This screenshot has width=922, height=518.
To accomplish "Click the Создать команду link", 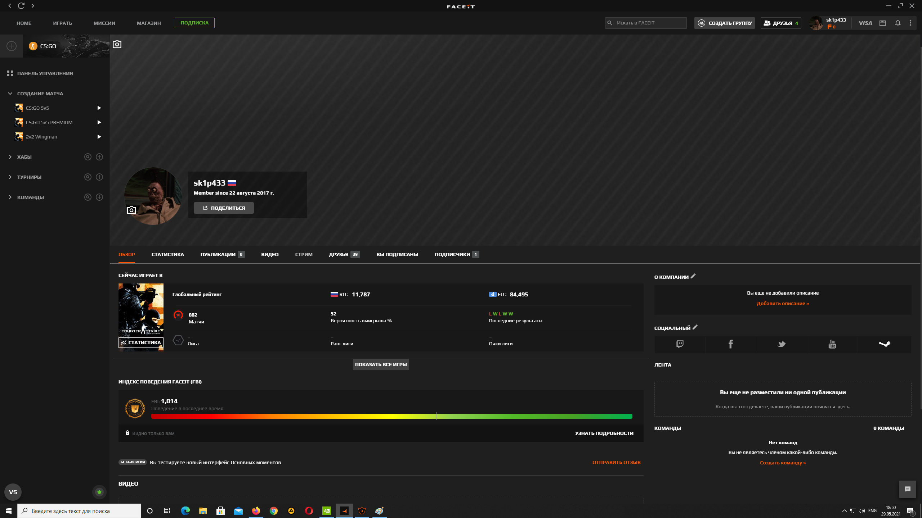I will coord(783,463).
